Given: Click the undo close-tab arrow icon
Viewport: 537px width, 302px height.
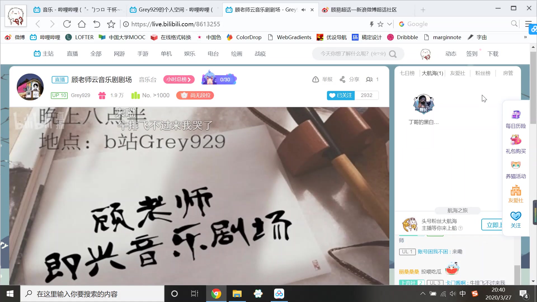Looking at the screenshot, I should point(96,24).
